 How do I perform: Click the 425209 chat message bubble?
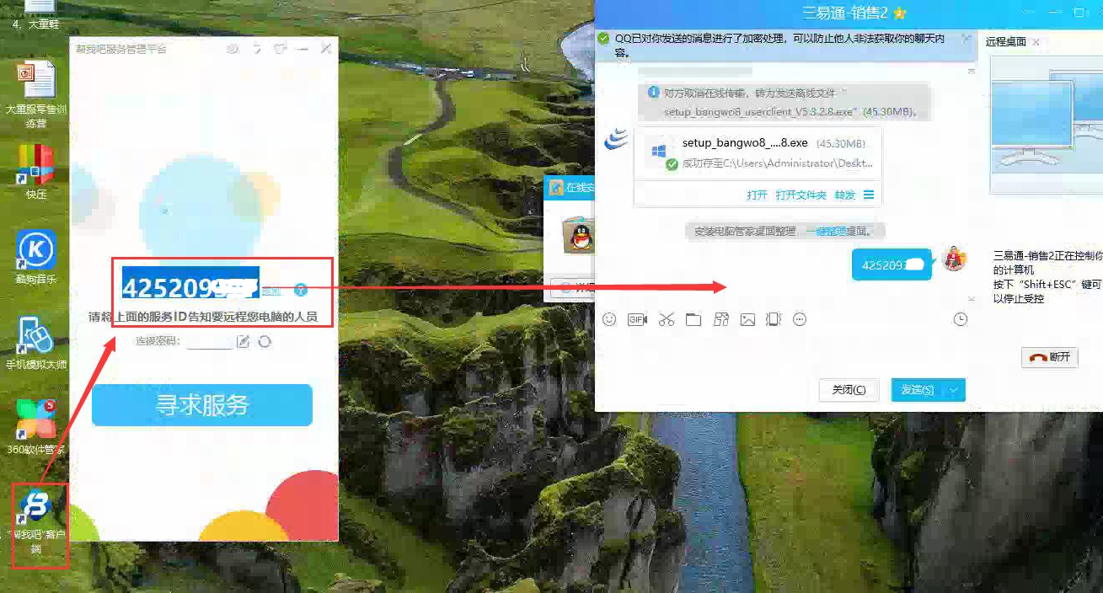[x=892, y=264]
